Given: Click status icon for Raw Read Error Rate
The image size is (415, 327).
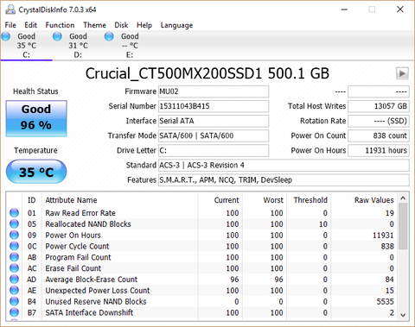Looking at the screenshot, I should (x=14, y=213).
